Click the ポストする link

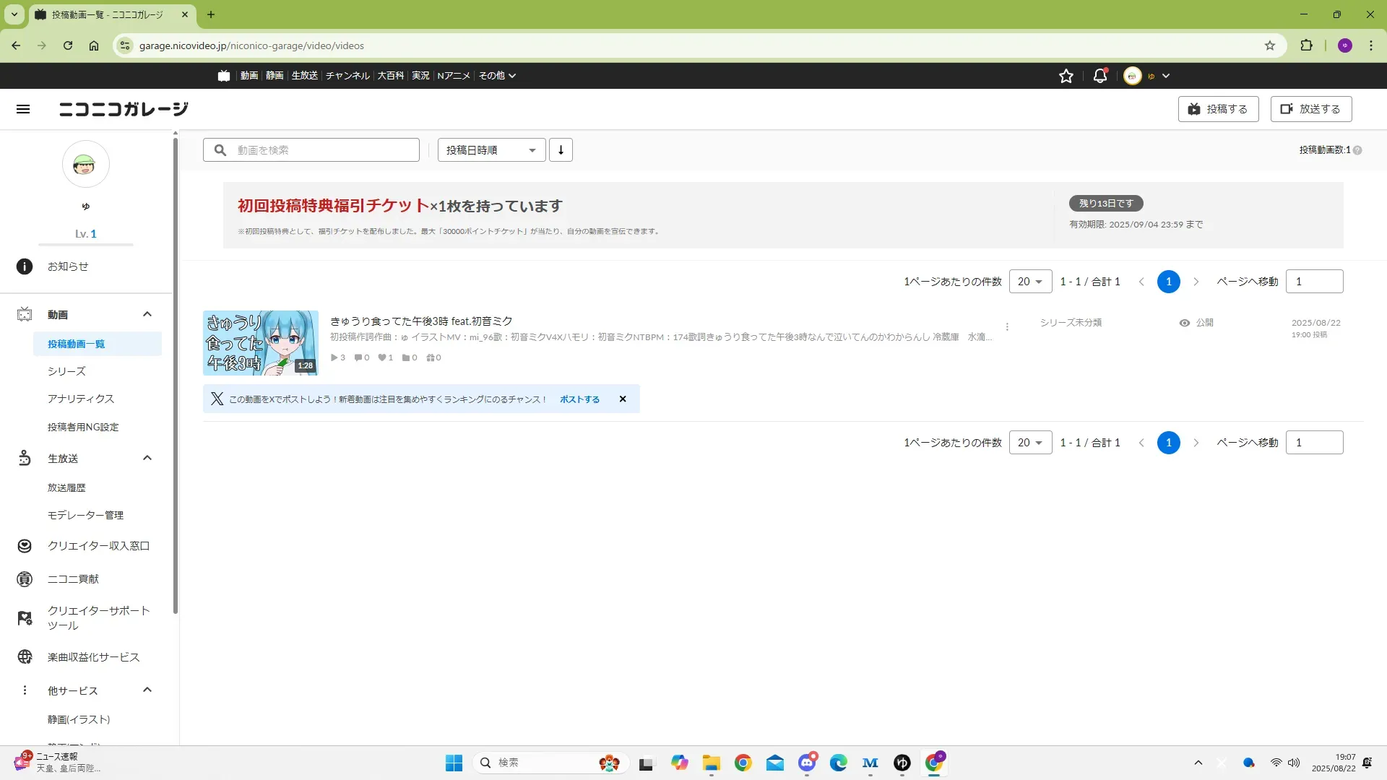coord(579,399)
